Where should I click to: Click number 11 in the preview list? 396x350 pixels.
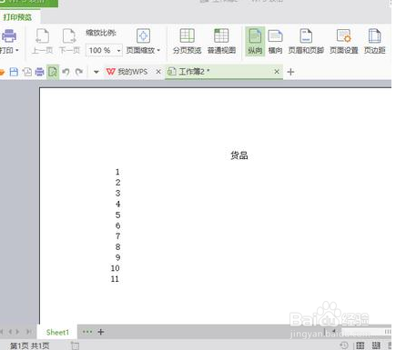click(115, 279)
